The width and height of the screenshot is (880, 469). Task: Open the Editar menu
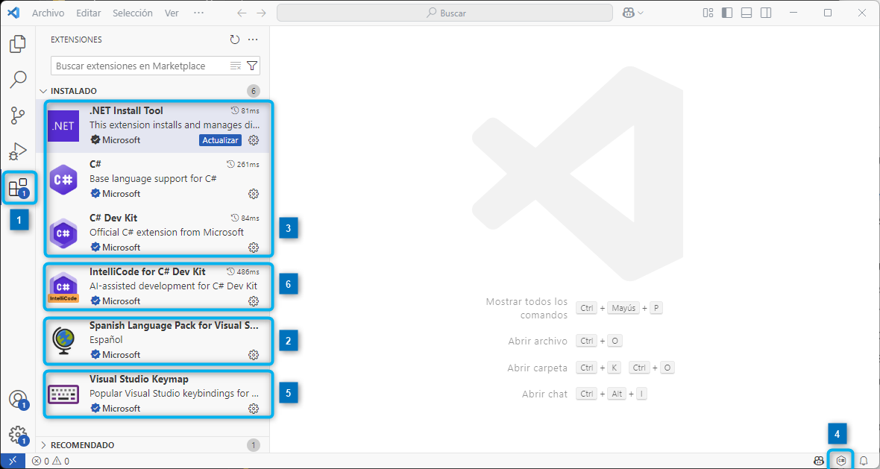[88, 13]
